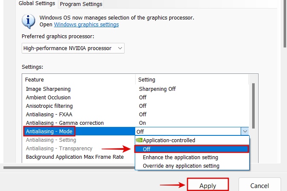287x191 pixels.
Task: Click the blue information icon
Action: pos(28,20)
